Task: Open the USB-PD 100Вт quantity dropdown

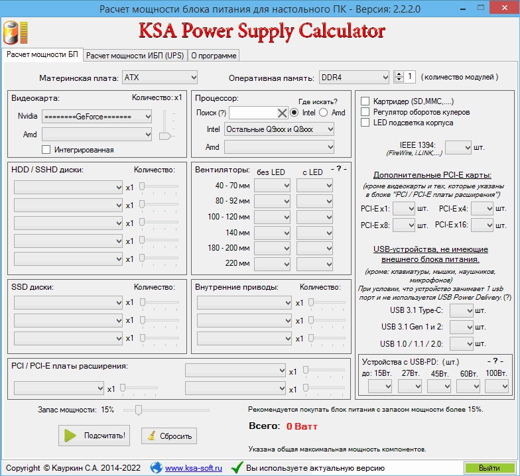Action: (x=497, y=386)
